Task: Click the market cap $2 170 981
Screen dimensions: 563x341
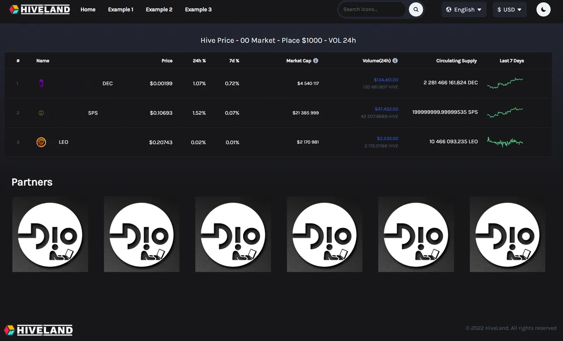Action: tap(308, 143)
